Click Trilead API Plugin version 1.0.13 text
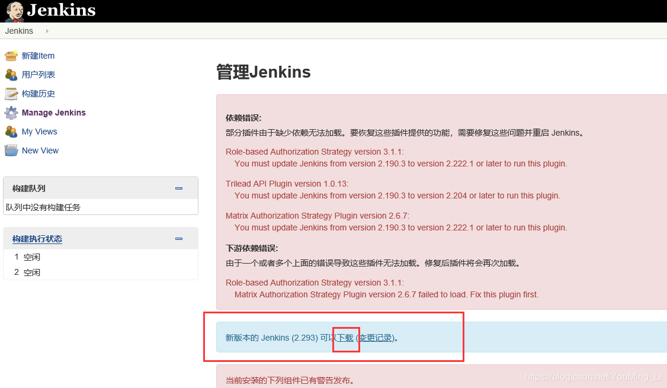 [x=287, y=184]
